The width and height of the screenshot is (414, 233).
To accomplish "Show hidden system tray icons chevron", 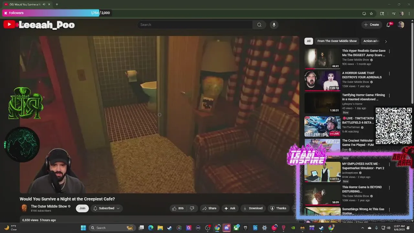I will 362,228.
